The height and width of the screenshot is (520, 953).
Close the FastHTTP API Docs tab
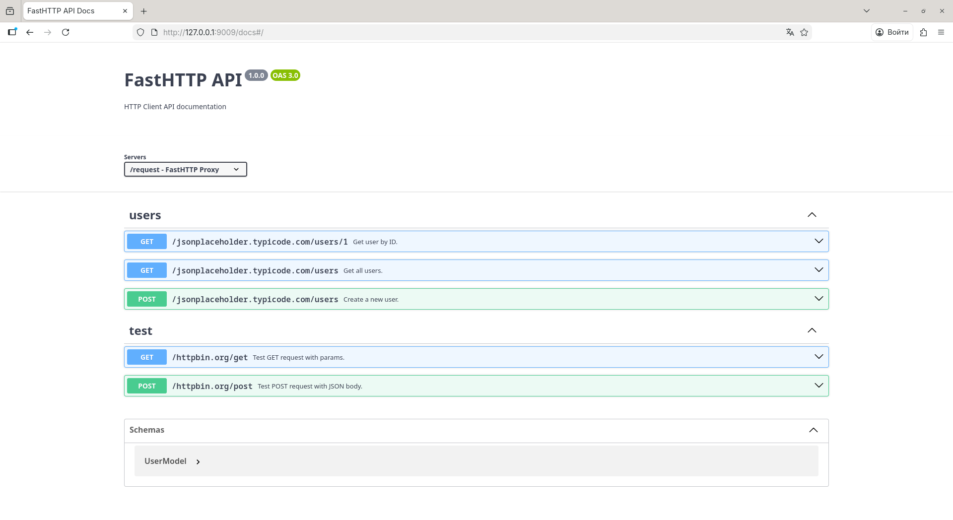[125, 11]
